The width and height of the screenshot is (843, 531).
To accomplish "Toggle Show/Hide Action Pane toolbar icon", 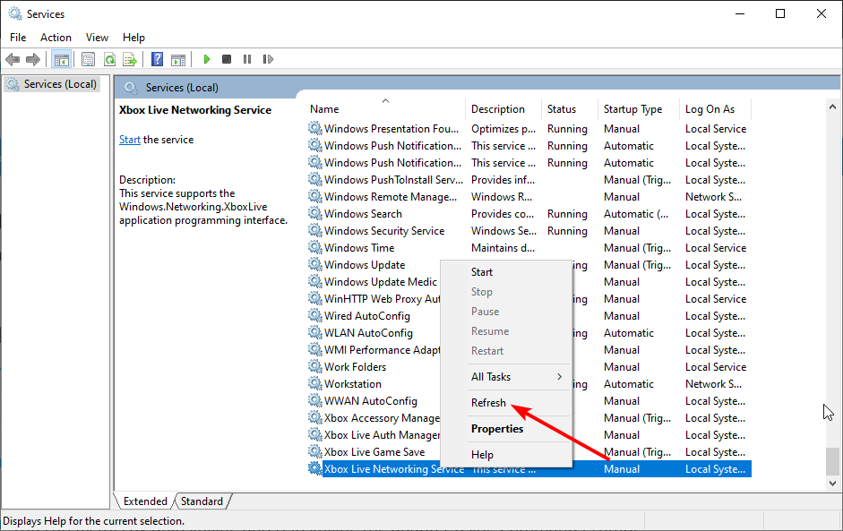I will (x=178, y=59).
